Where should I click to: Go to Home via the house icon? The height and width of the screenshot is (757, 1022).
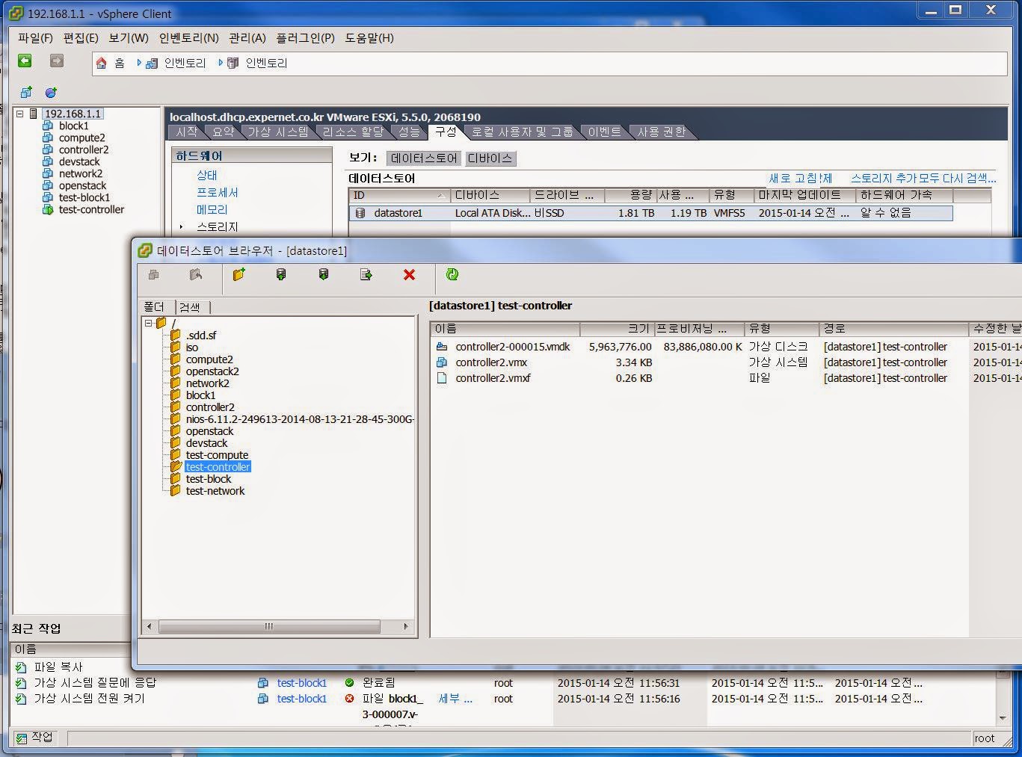point(102,64)
